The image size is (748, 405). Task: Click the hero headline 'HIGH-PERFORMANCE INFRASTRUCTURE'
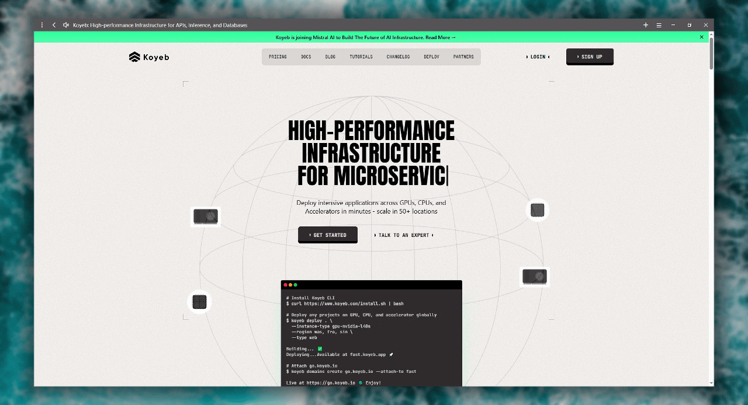tap(371, 142)
